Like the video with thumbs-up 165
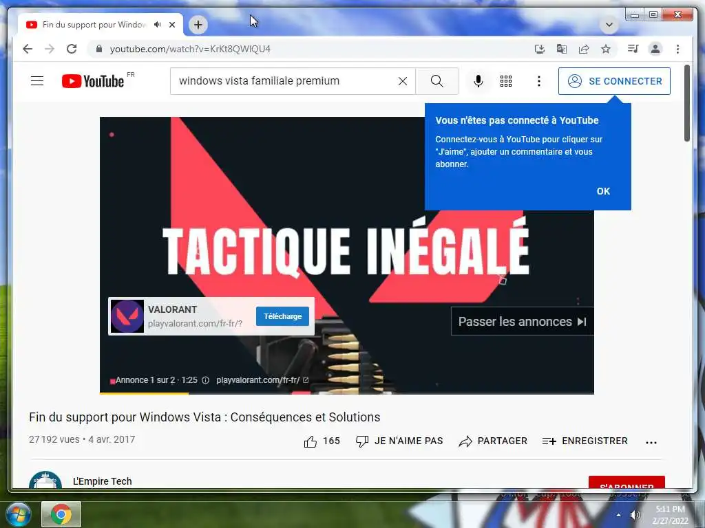 [322, 441]
